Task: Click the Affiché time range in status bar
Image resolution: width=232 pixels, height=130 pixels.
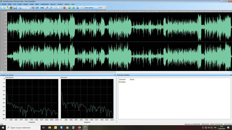Action: click(x=221, y=124)
